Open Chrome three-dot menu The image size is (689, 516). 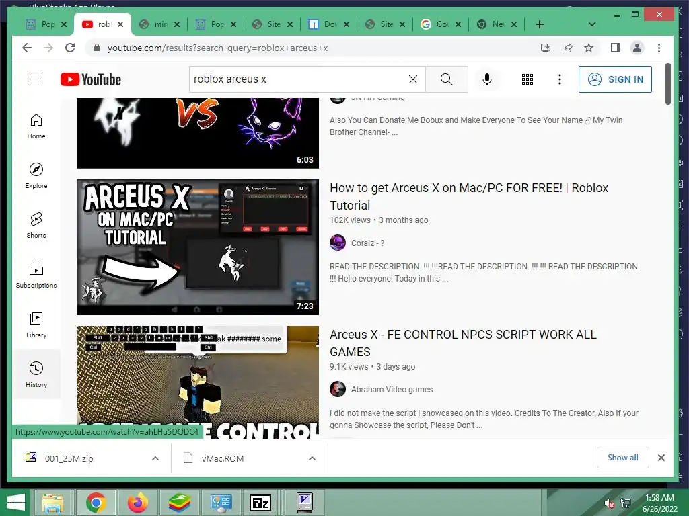[659, 48]
